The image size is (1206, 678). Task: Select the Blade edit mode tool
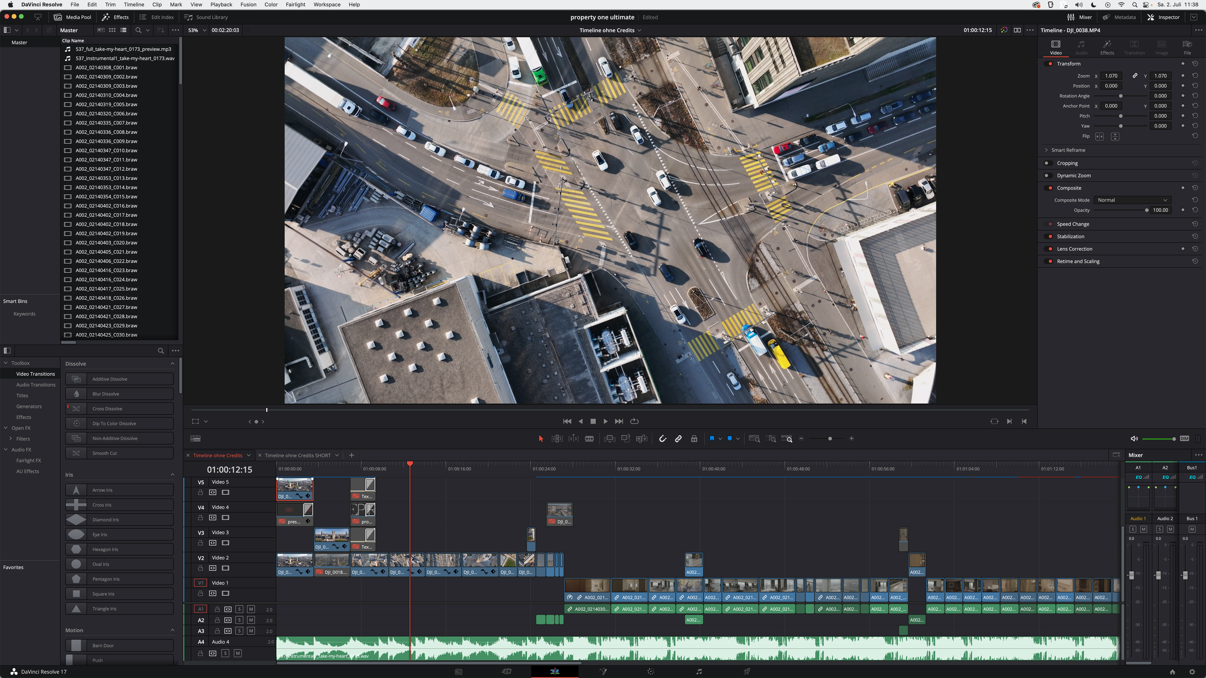(x=589, y=439)
